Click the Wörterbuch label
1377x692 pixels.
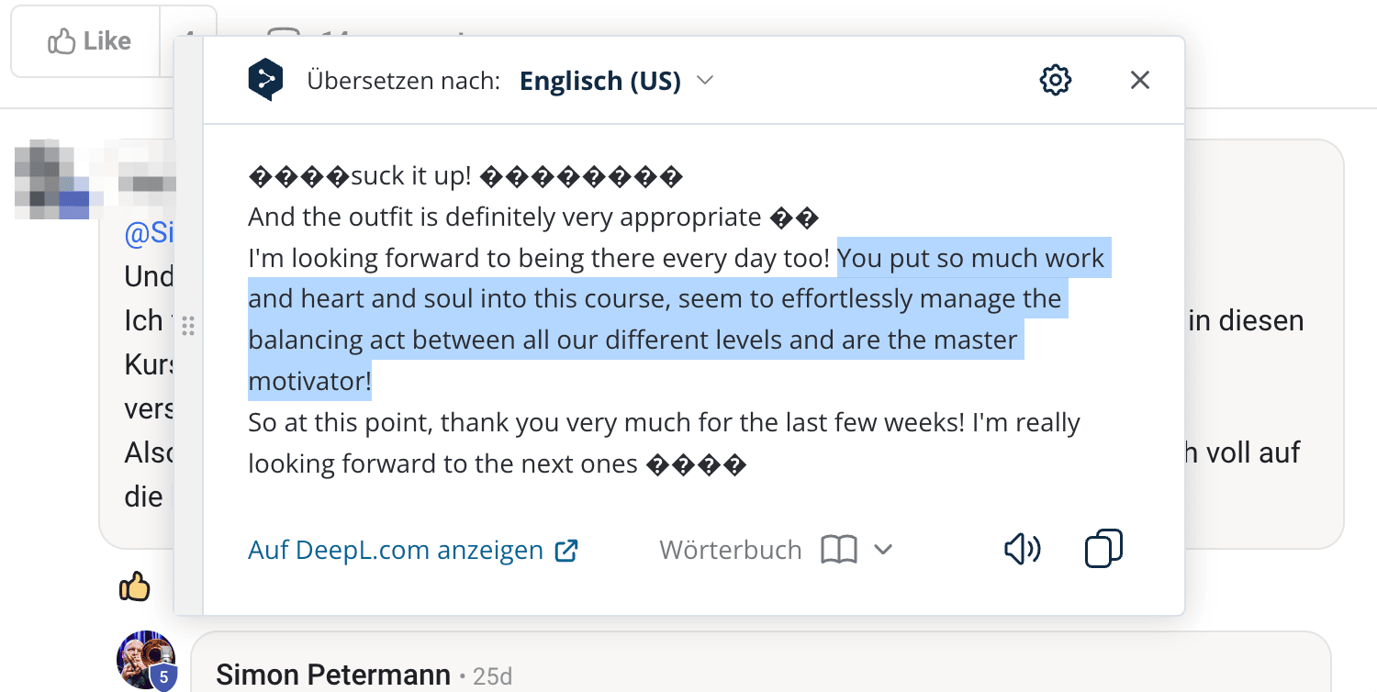click(730, 551)
